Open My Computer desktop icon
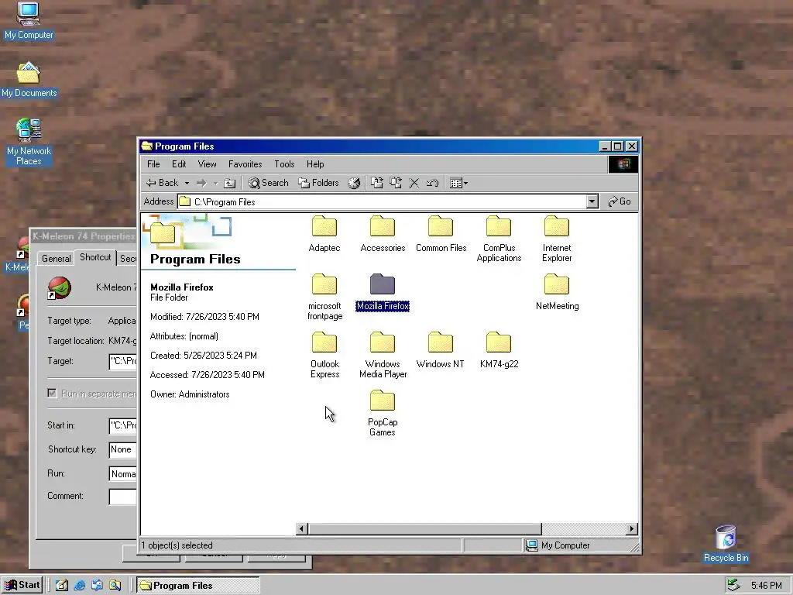The height and width of the screenshot is (595, 793). (x=29, y=21)
